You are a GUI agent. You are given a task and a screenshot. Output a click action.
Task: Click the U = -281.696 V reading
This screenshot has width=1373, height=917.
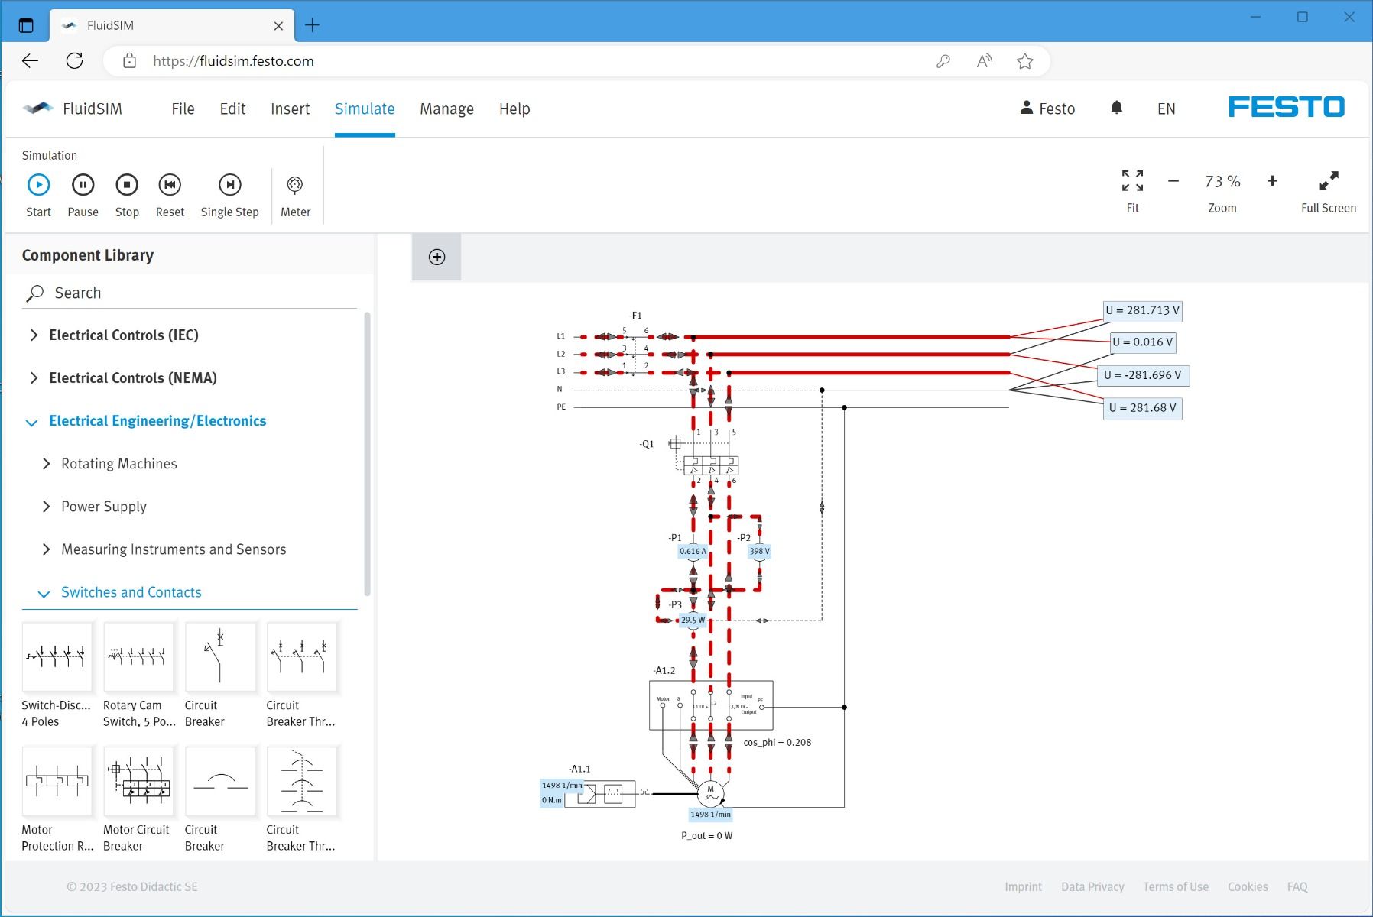(x=1142, y=375)
